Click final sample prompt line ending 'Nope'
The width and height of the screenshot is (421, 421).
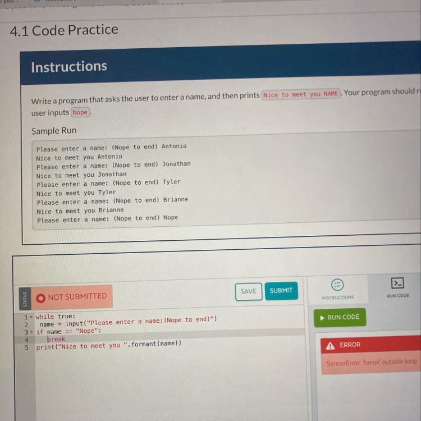click(x=107, y=218)
